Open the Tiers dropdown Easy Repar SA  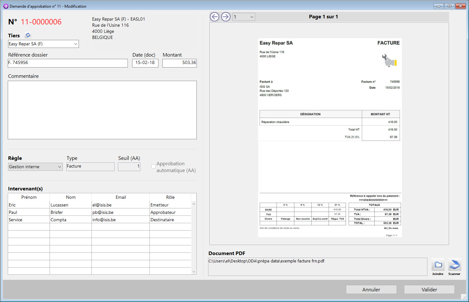43,44
